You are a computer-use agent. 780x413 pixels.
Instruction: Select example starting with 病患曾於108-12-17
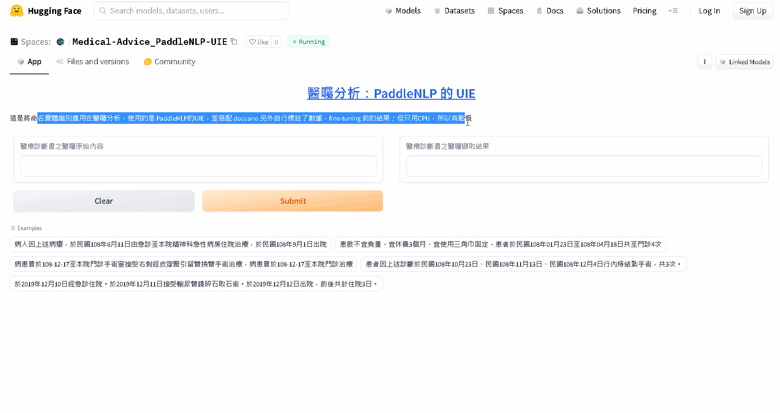[x=183, y=264]
